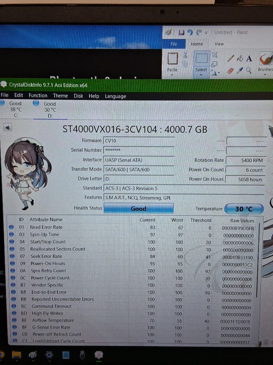Expand the Brushes dropdown arrow in Paint
Viewport: 273px width, 365px height.
[x=265, y=75]
